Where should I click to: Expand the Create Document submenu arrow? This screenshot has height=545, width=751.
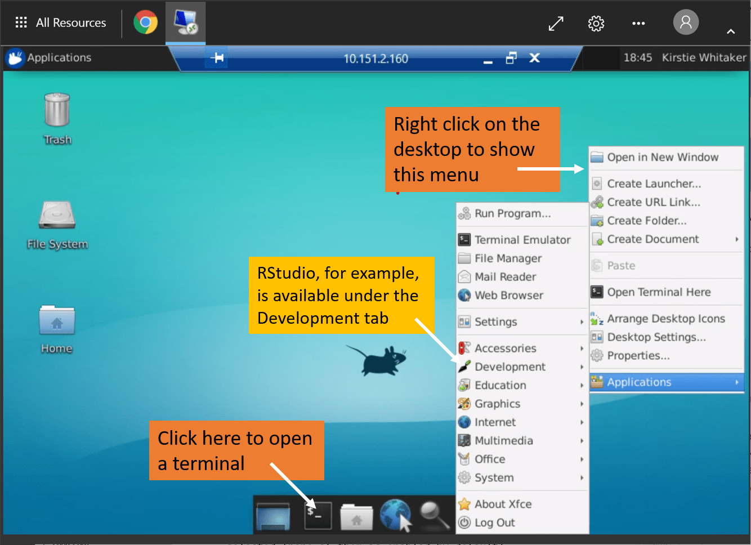click(736, 239)
